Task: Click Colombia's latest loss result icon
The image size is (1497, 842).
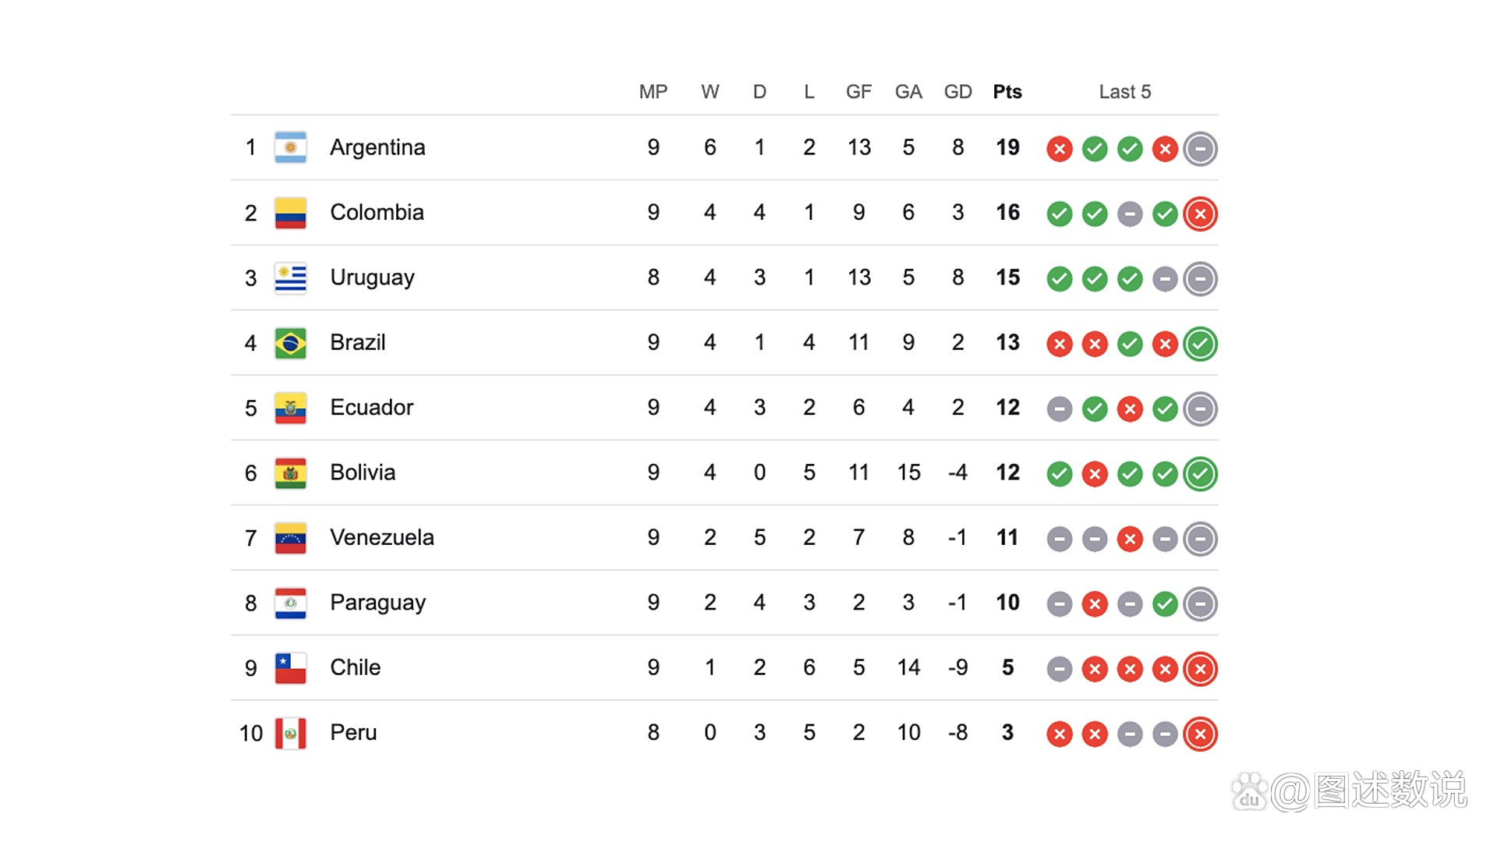Action: [1200, 214]
